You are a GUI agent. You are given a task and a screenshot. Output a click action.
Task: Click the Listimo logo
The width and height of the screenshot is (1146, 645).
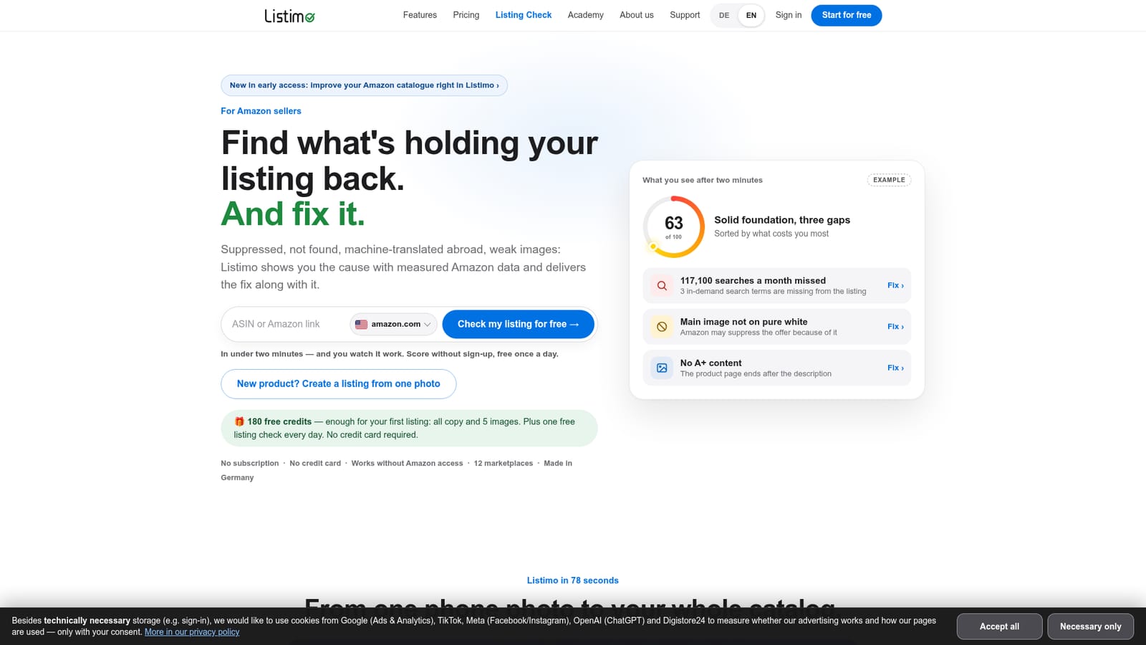(289, 15)
